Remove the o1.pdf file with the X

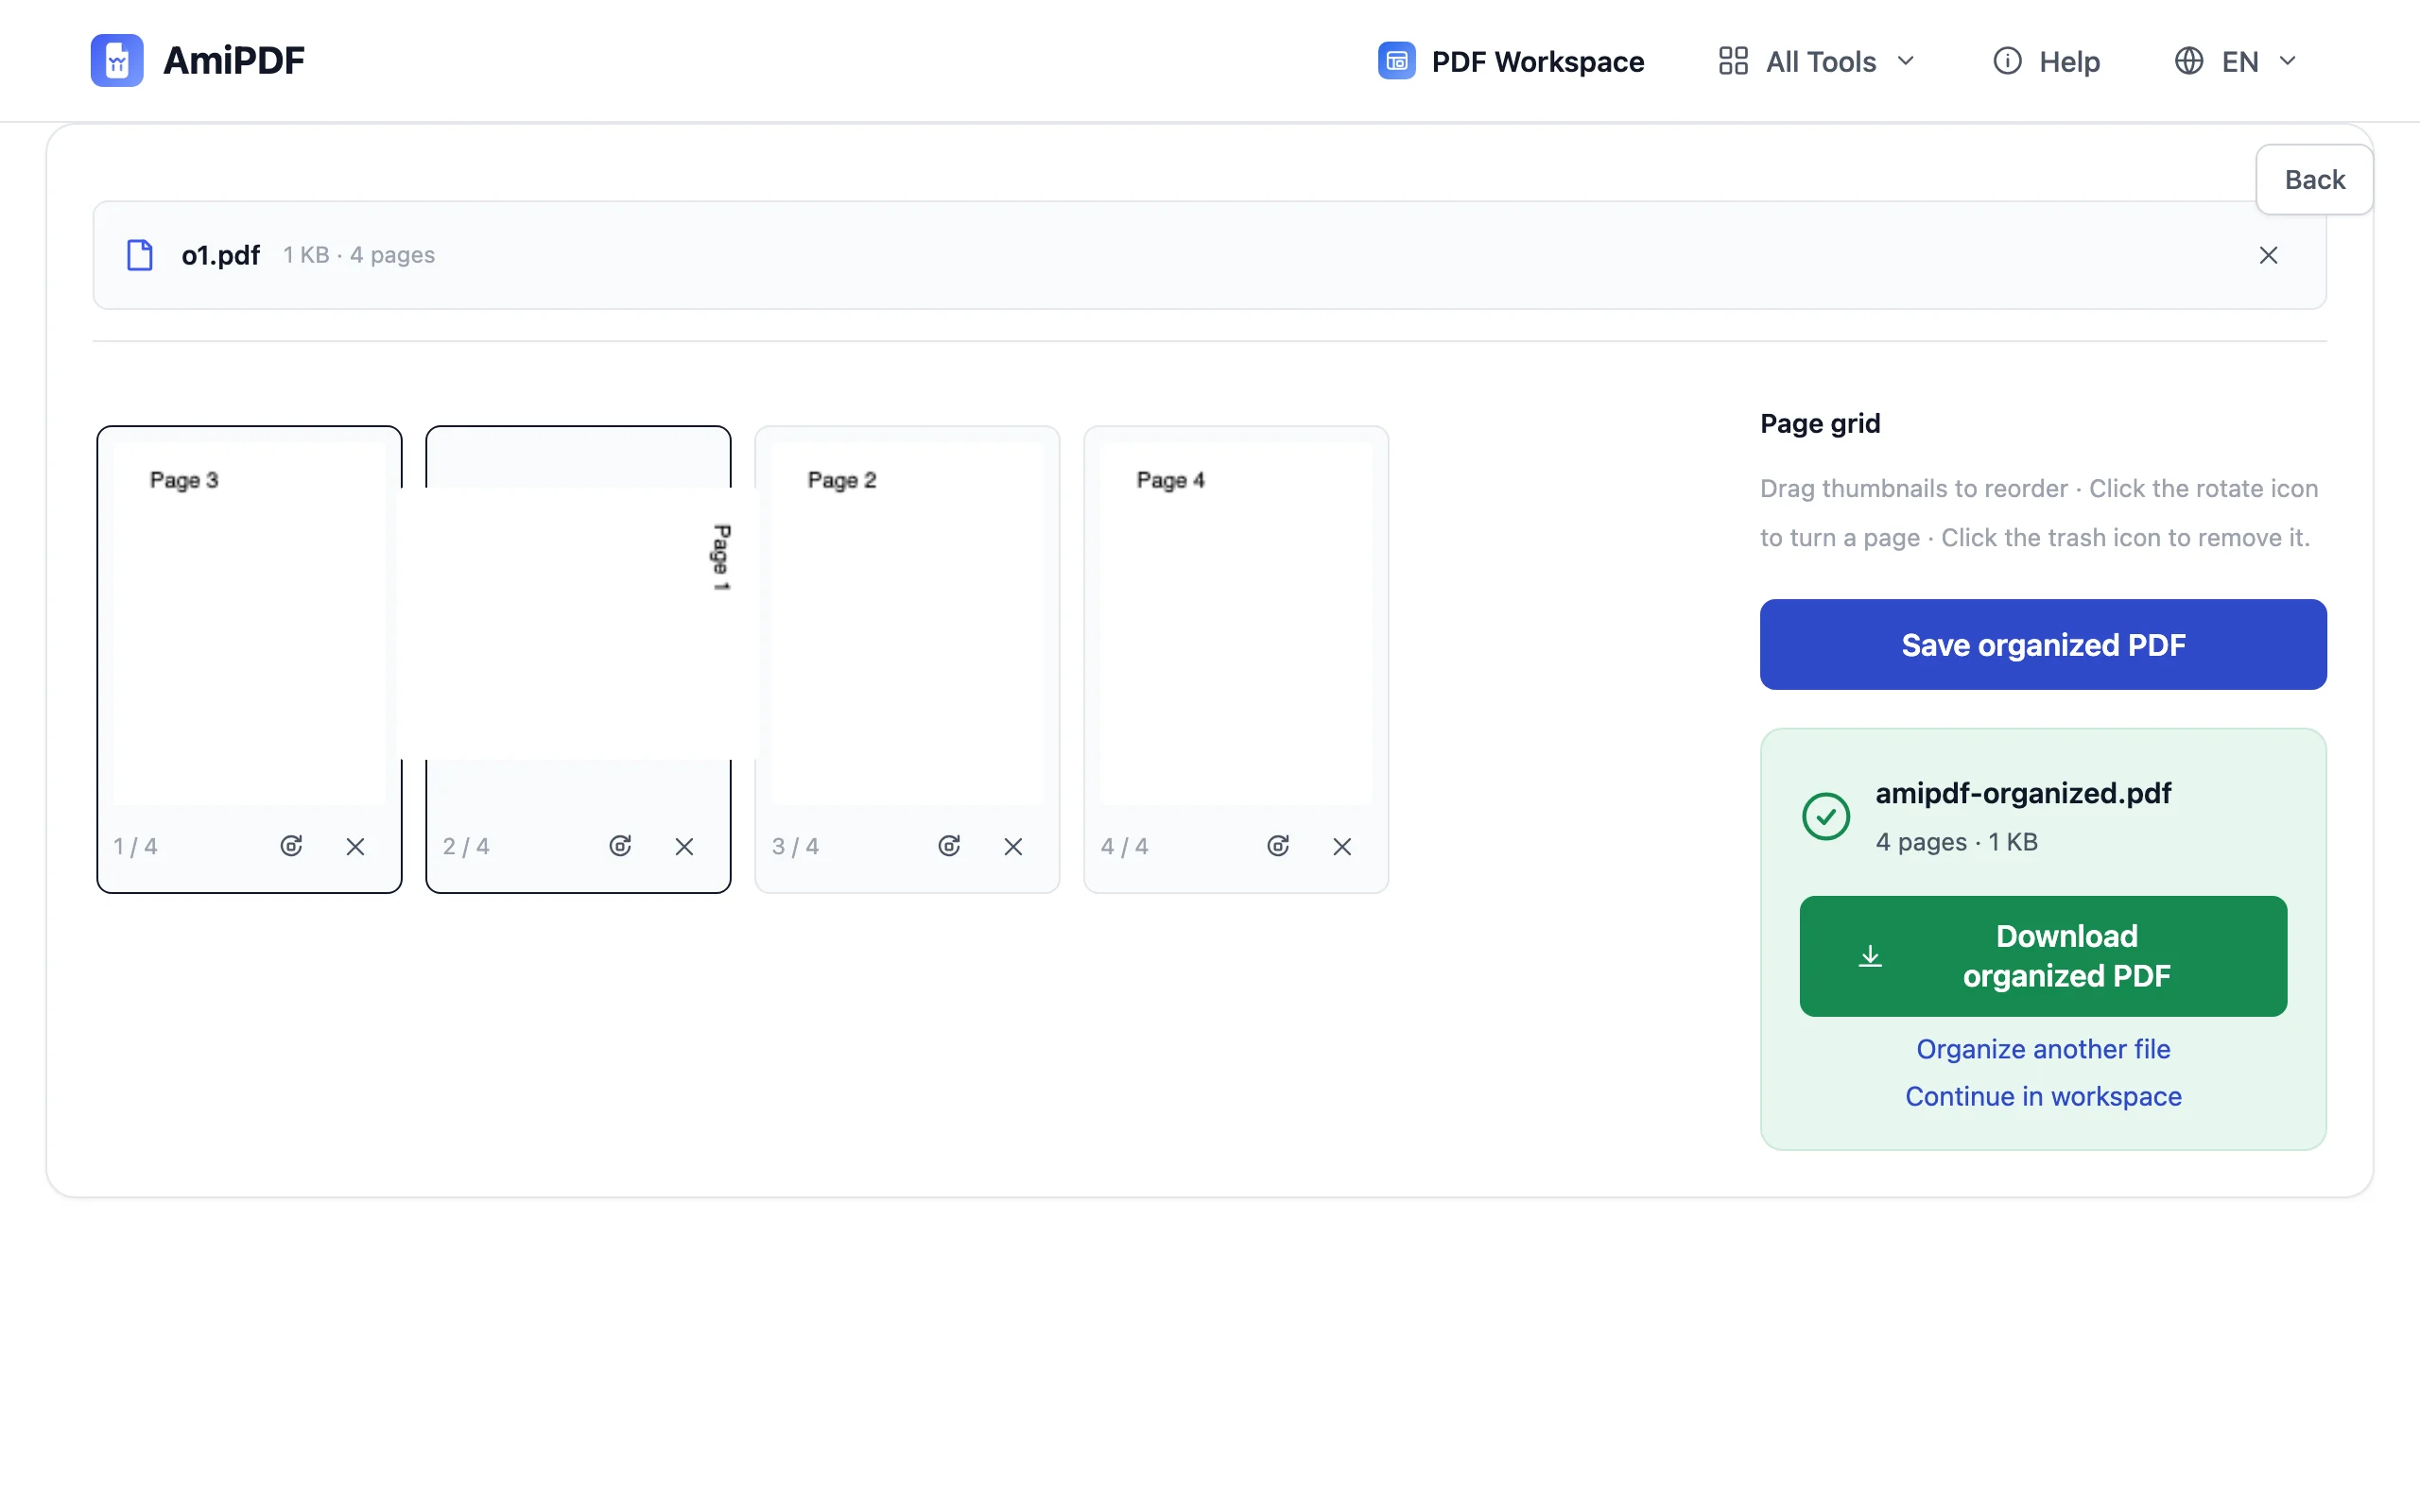(x=2268, y=255)
